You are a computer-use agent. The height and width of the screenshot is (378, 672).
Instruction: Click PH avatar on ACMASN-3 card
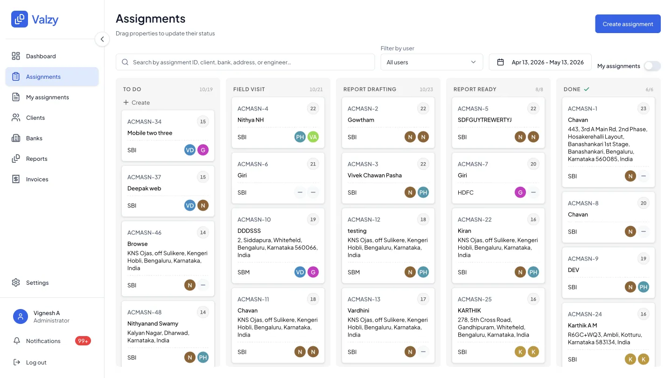(x=423, y=192)
